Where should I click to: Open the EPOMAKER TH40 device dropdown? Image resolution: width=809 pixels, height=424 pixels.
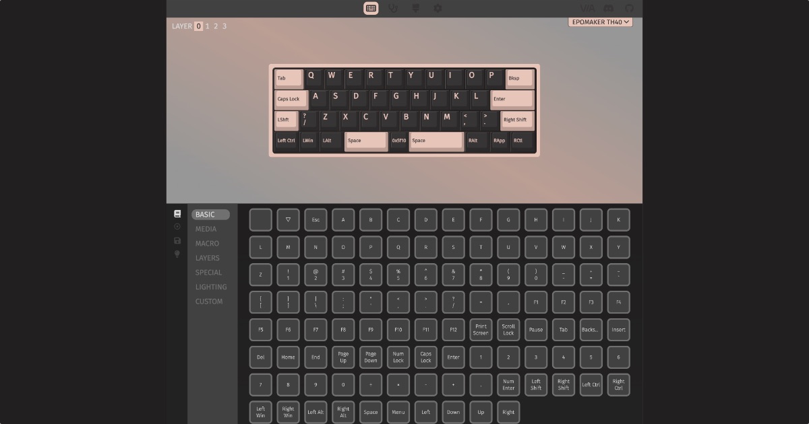click(x=600, y=22)
